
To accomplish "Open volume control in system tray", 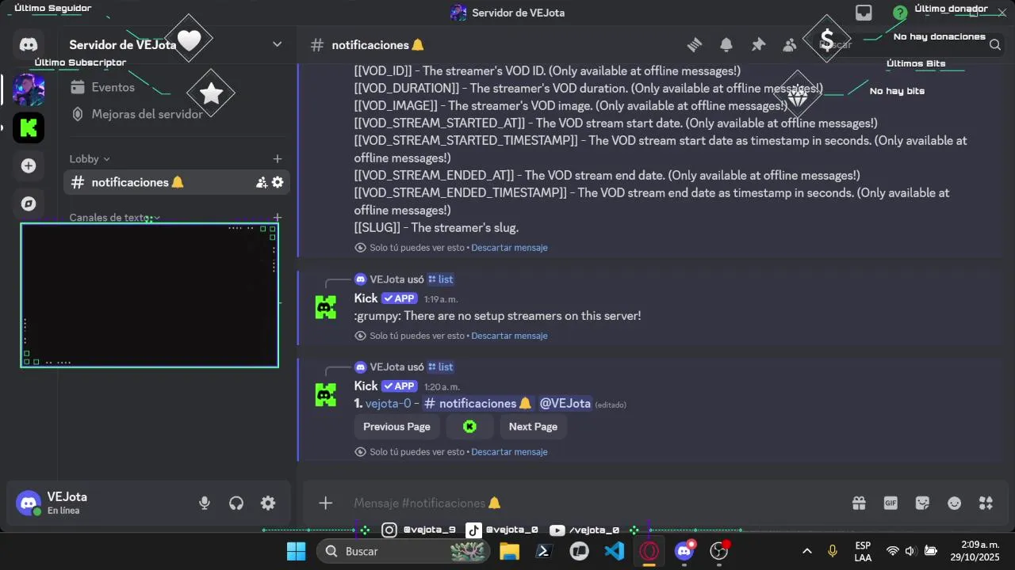I will tap(910, 551).
